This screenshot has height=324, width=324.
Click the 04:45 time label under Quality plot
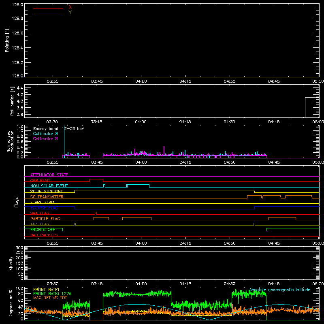click(x=274, y=284)
